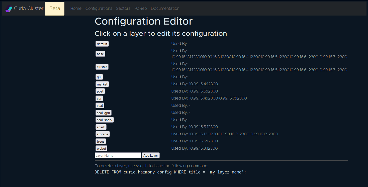
Task: Edit the gui layer
Action: [x=99, y=77]
